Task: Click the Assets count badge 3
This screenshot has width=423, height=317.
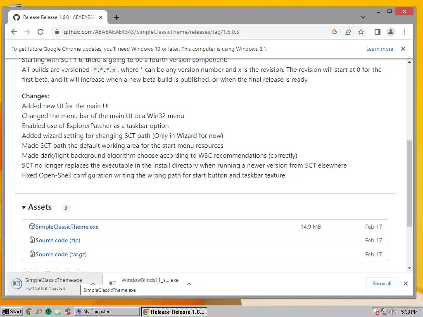Action: pyautogui.click(x=66, y=208)
